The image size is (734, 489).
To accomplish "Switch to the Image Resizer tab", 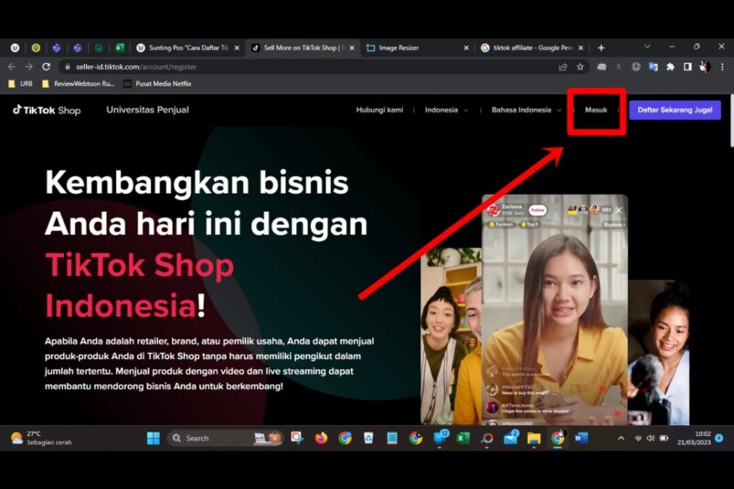I will pyautogui.click(x=417, y=48).
